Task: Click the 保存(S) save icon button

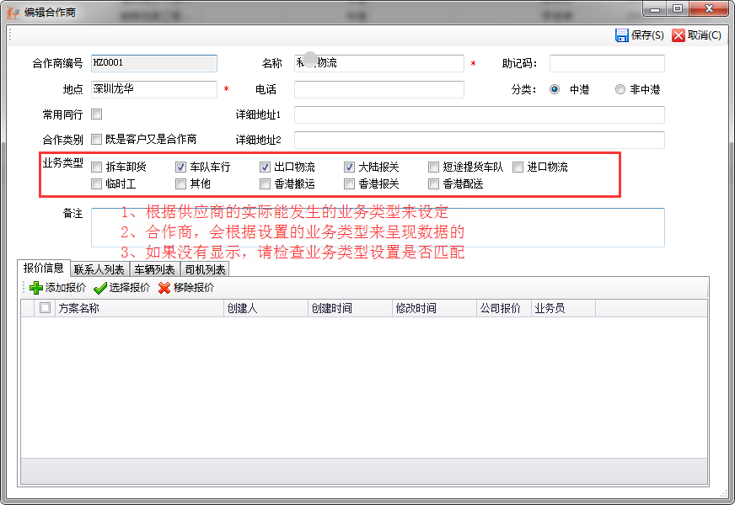Action: tap(622, 35)
